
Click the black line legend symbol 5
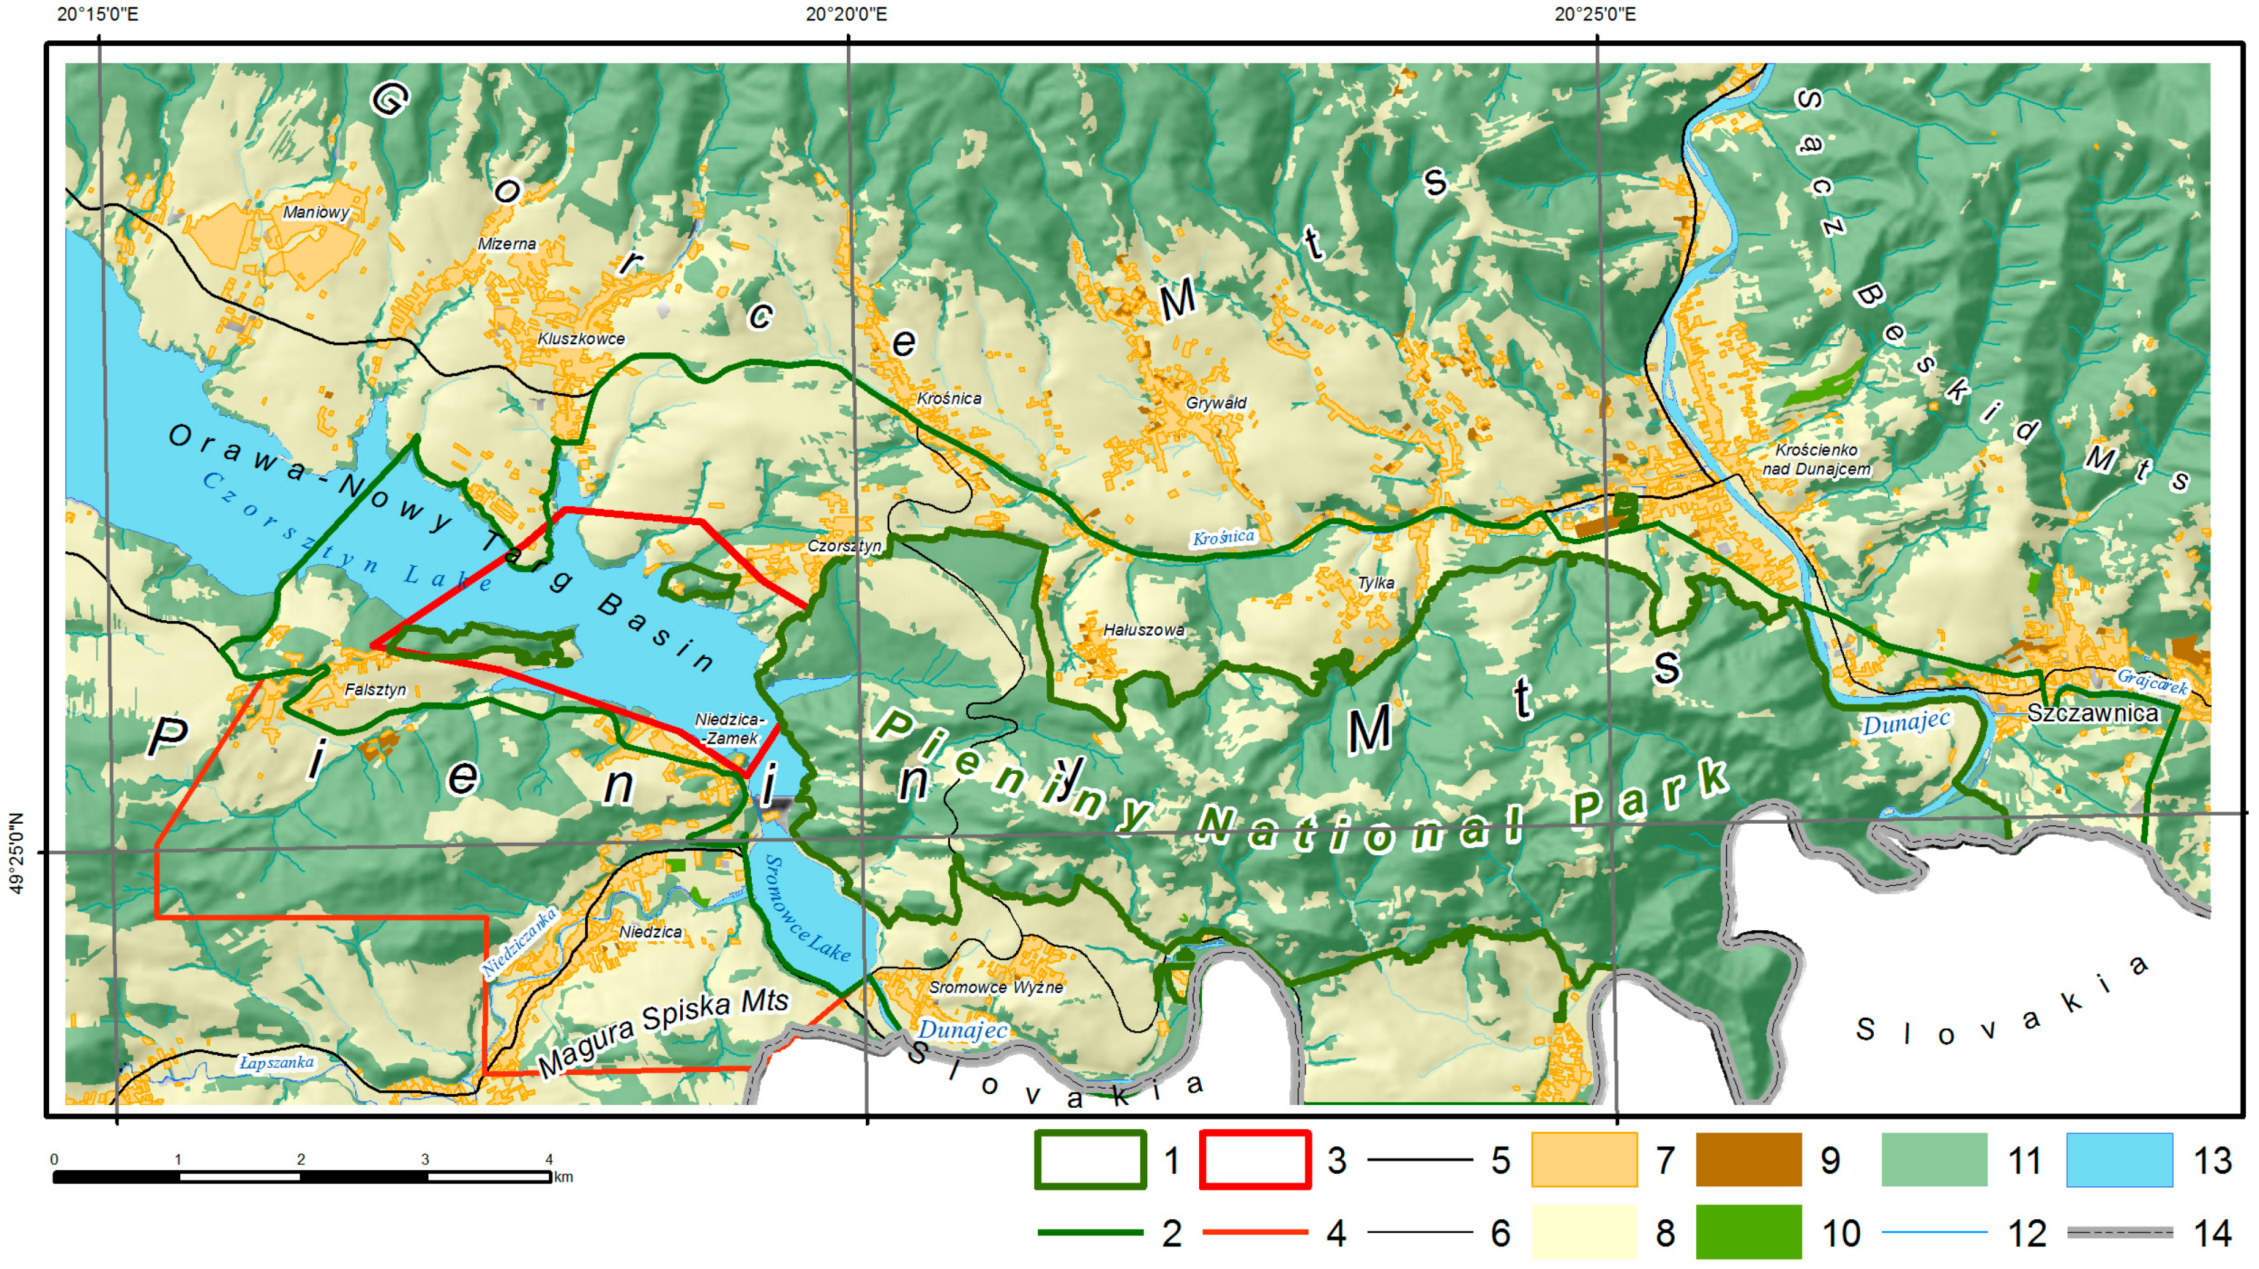[1419, 1159]
